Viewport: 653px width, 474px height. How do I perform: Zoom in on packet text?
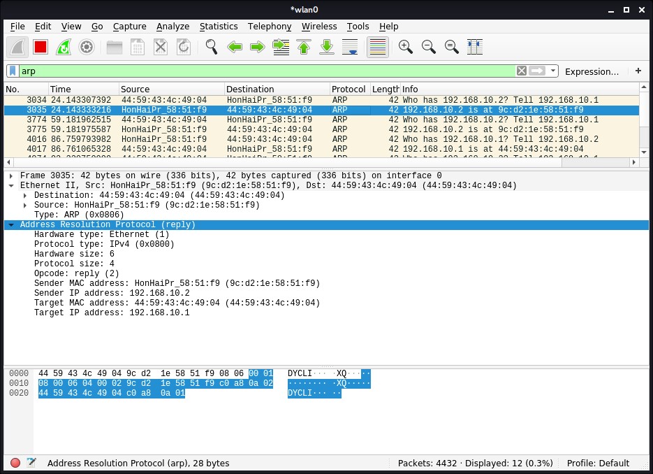405,47
